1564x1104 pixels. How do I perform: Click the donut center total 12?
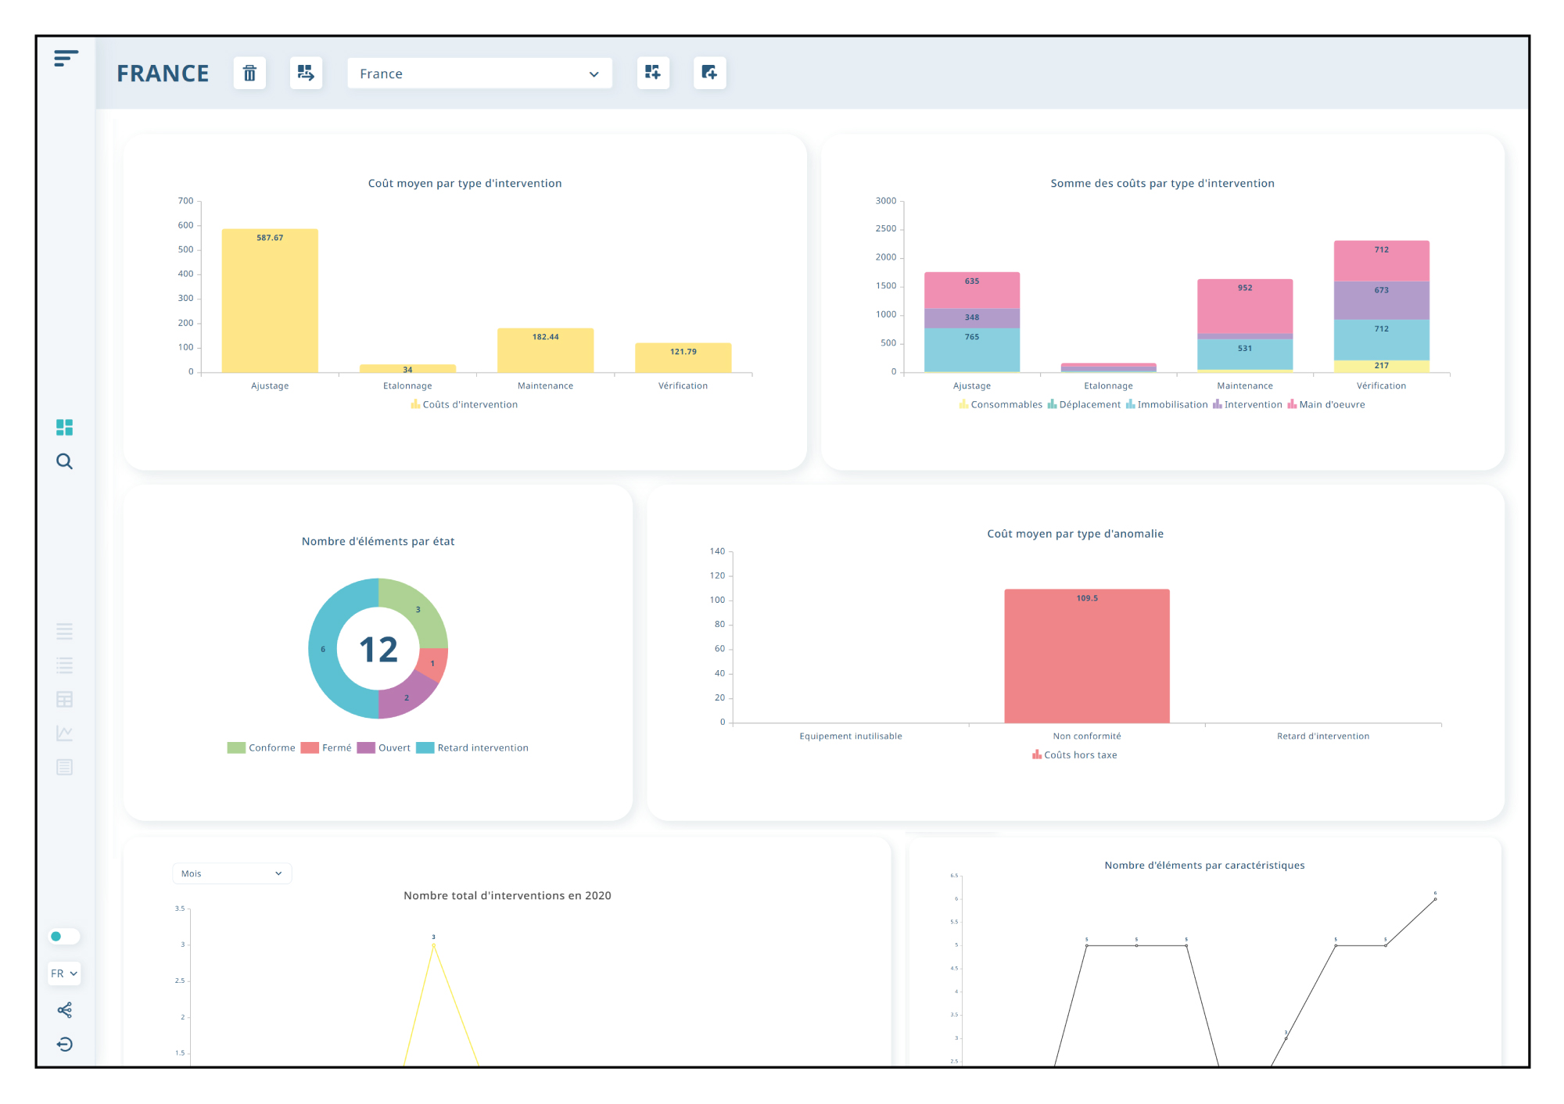pos(378,650)
